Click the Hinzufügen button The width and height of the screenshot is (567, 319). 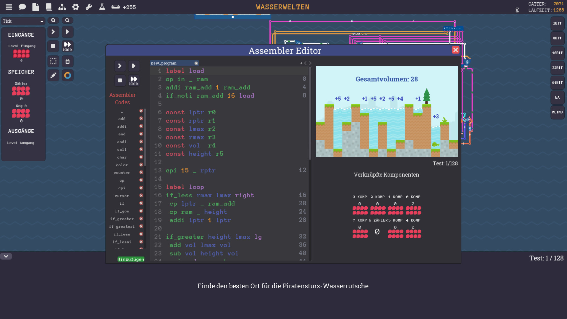click(131, 259)
